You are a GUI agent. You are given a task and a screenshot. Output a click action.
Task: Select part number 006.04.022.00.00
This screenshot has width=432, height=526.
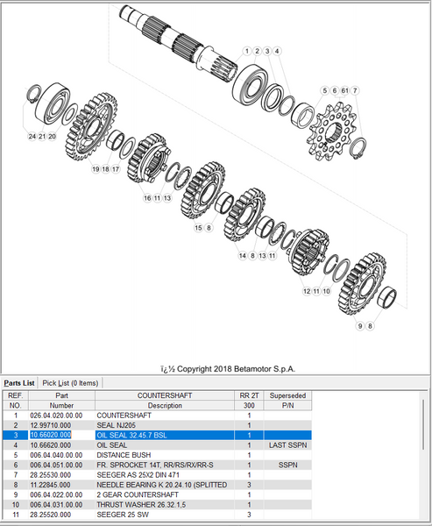[56, 494]
